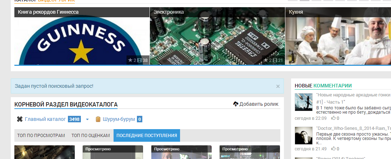Viewport: 391px width, 159px height.
Task: Click the rocket avatar of the first comment
Action: [x=303, y=102]
